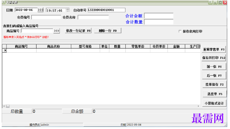Open 小票格式设计 receipt format designer
The width and height of the screenshot is (230, 129).
pyautogui.click(x=214, y=103)
